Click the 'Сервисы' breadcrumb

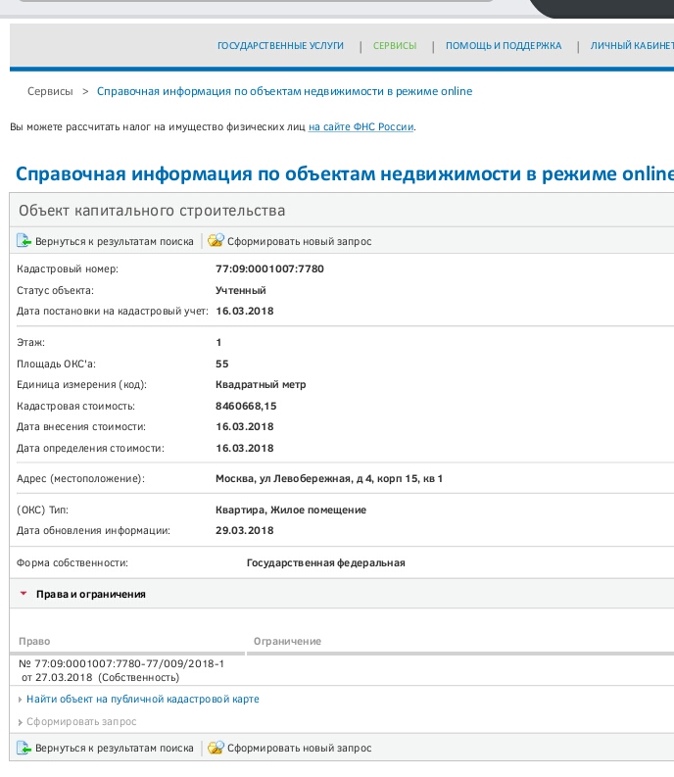[50, 91]
